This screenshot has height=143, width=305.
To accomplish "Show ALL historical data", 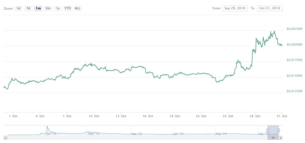I will [x=77, y=8].
